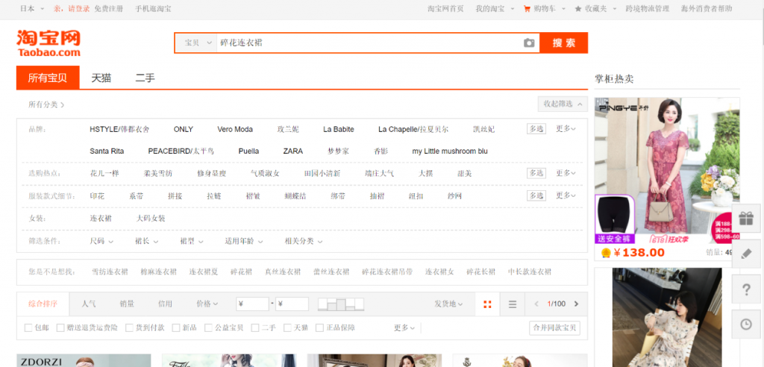
Task: Switch to the 天猫 tab
Action: click(101, 78)
